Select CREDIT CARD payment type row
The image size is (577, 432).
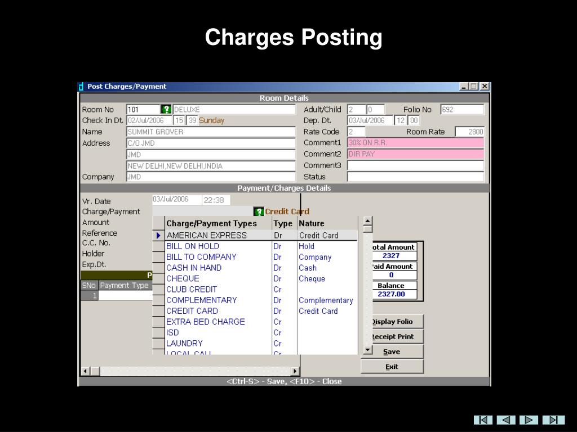255,310
